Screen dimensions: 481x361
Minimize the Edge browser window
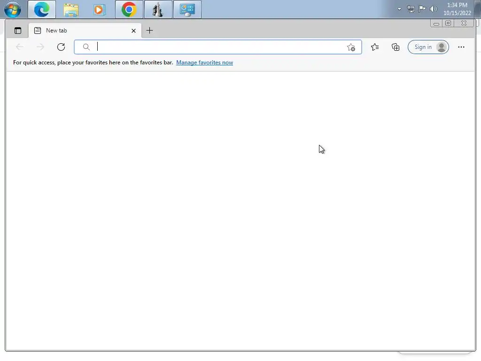pos(436,24)
